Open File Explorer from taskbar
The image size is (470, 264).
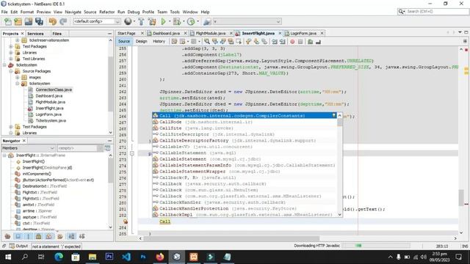[x=93, y=257]
